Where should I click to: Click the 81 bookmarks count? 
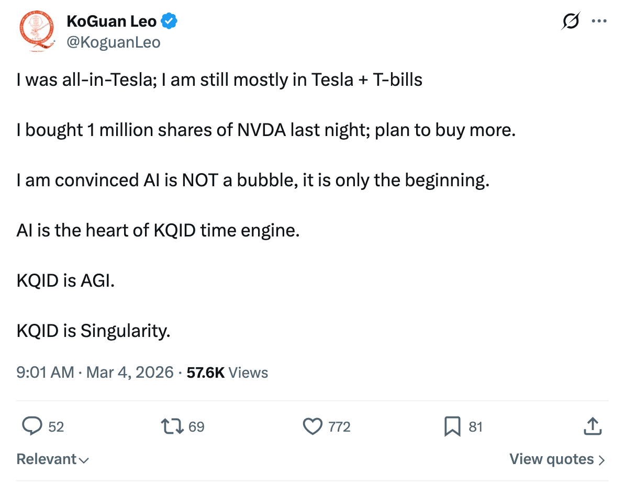tap(475, 427)
